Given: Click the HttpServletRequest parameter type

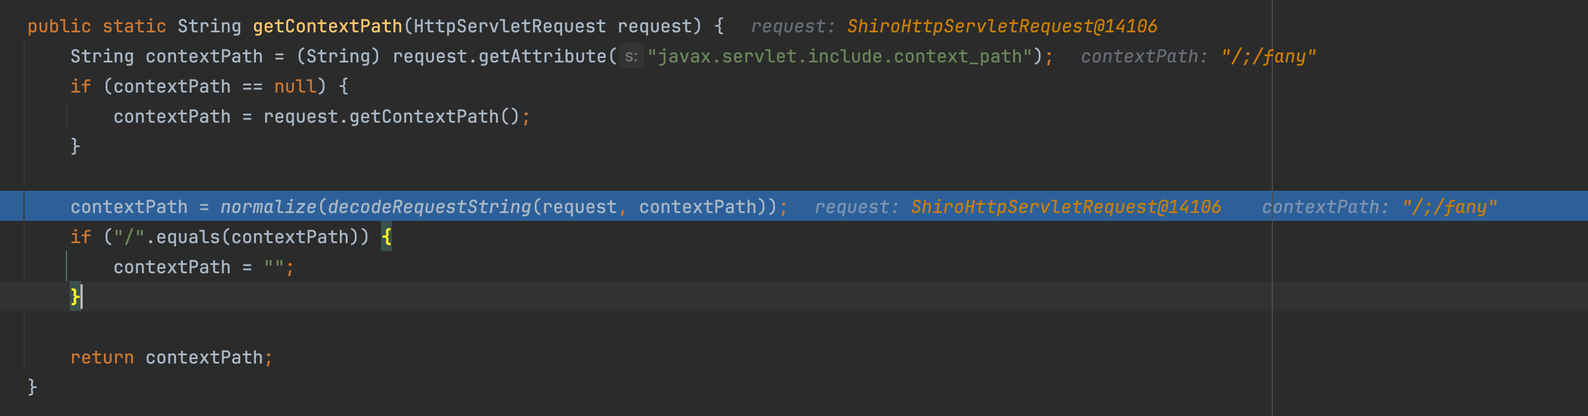Looking at the screenshot, I should [509, 26].
